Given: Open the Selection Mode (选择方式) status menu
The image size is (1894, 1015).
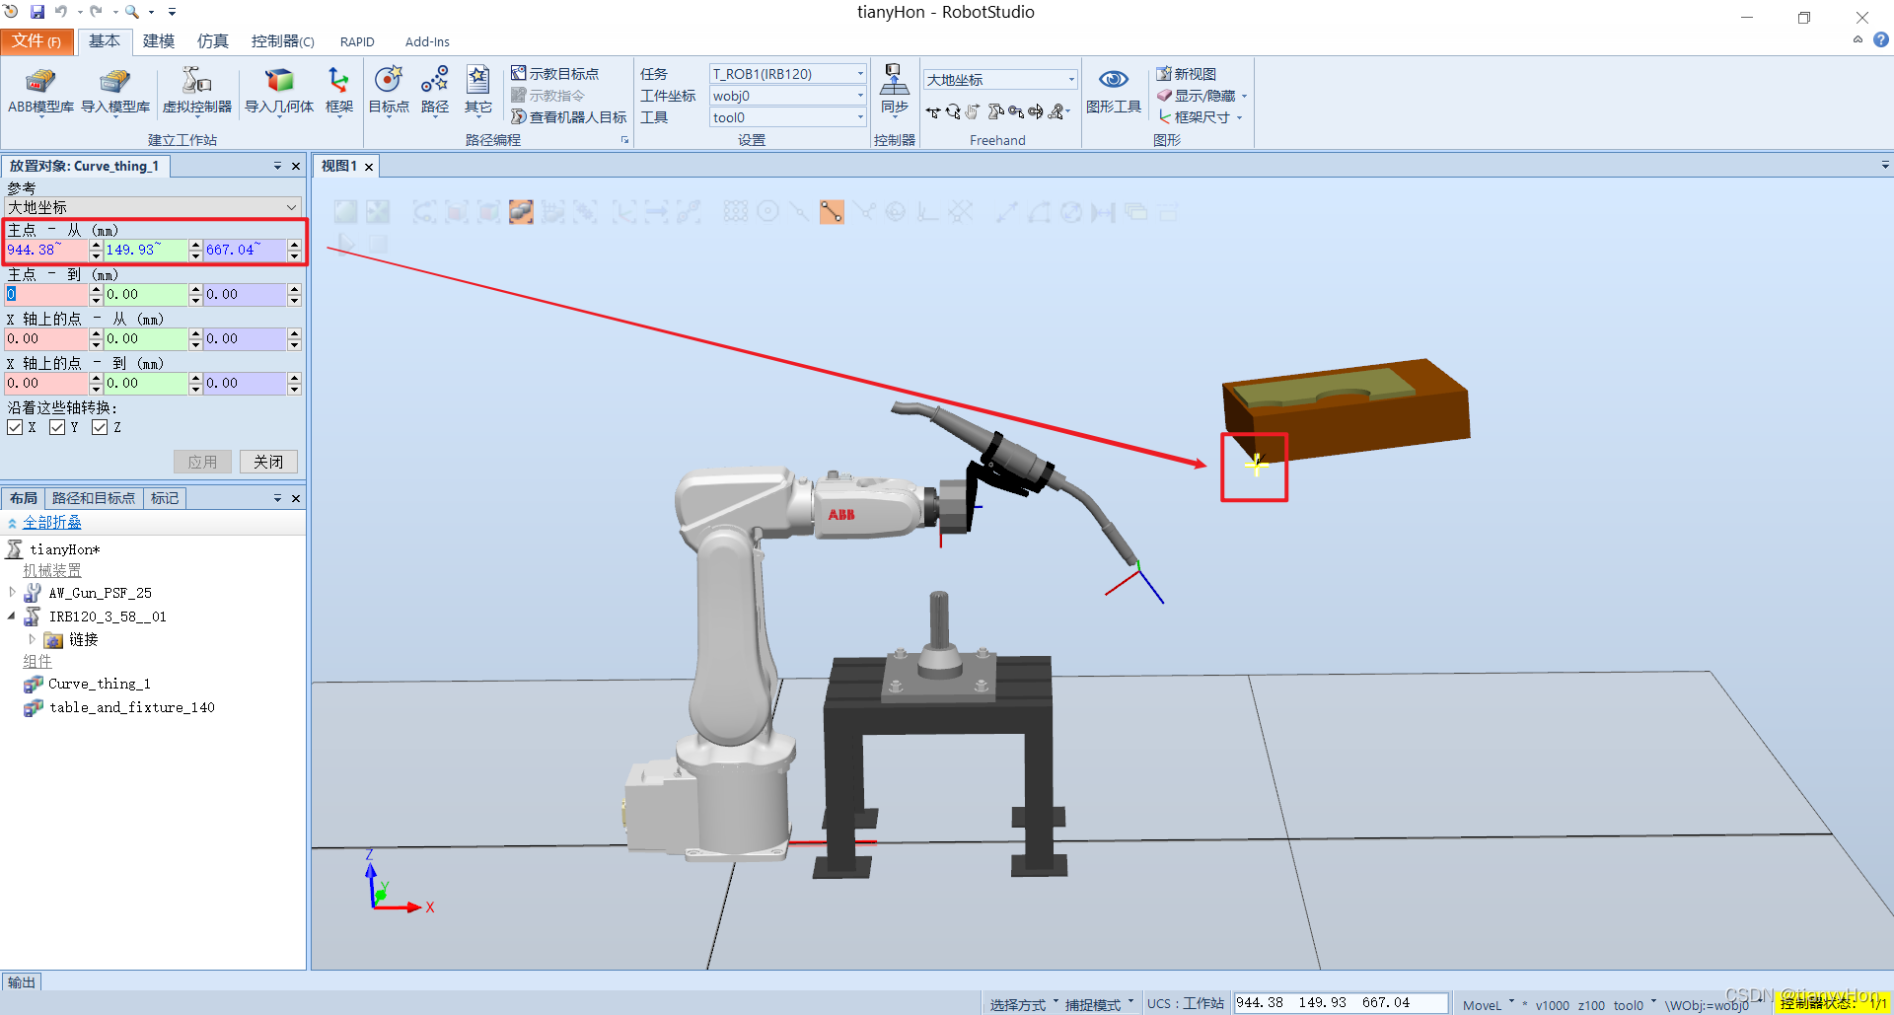Looking at the screenshot, I should pos(1024,1004).
